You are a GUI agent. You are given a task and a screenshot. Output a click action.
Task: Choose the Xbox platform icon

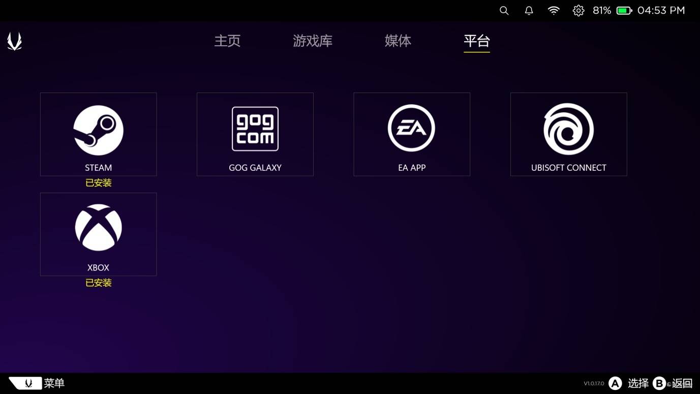98,228
